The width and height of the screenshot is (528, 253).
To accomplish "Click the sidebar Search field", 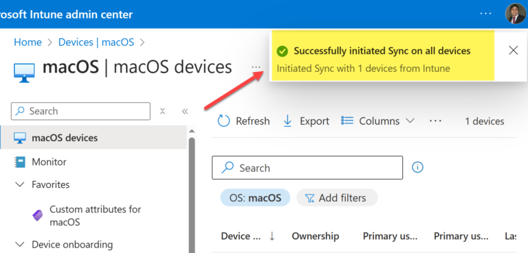I will (80, 111).
